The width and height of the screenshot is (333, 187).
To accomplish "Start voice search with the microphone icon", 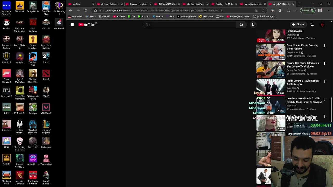I will [253, 25].
